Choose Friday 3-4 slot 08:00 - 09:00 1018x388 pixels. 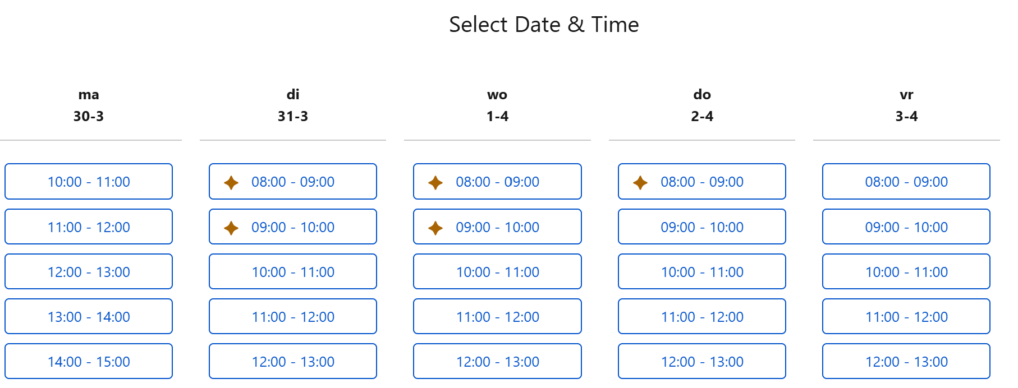tap(906, 182)
